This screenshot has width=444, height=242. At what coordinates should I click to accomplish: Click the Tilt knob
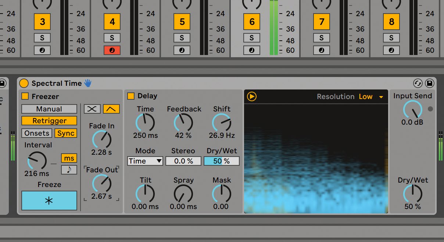145,194
